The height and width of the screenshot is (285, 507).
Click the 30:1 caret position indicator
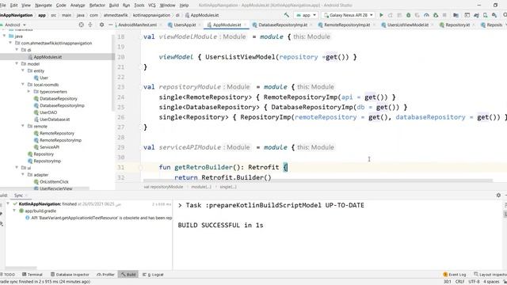(447, 282)
